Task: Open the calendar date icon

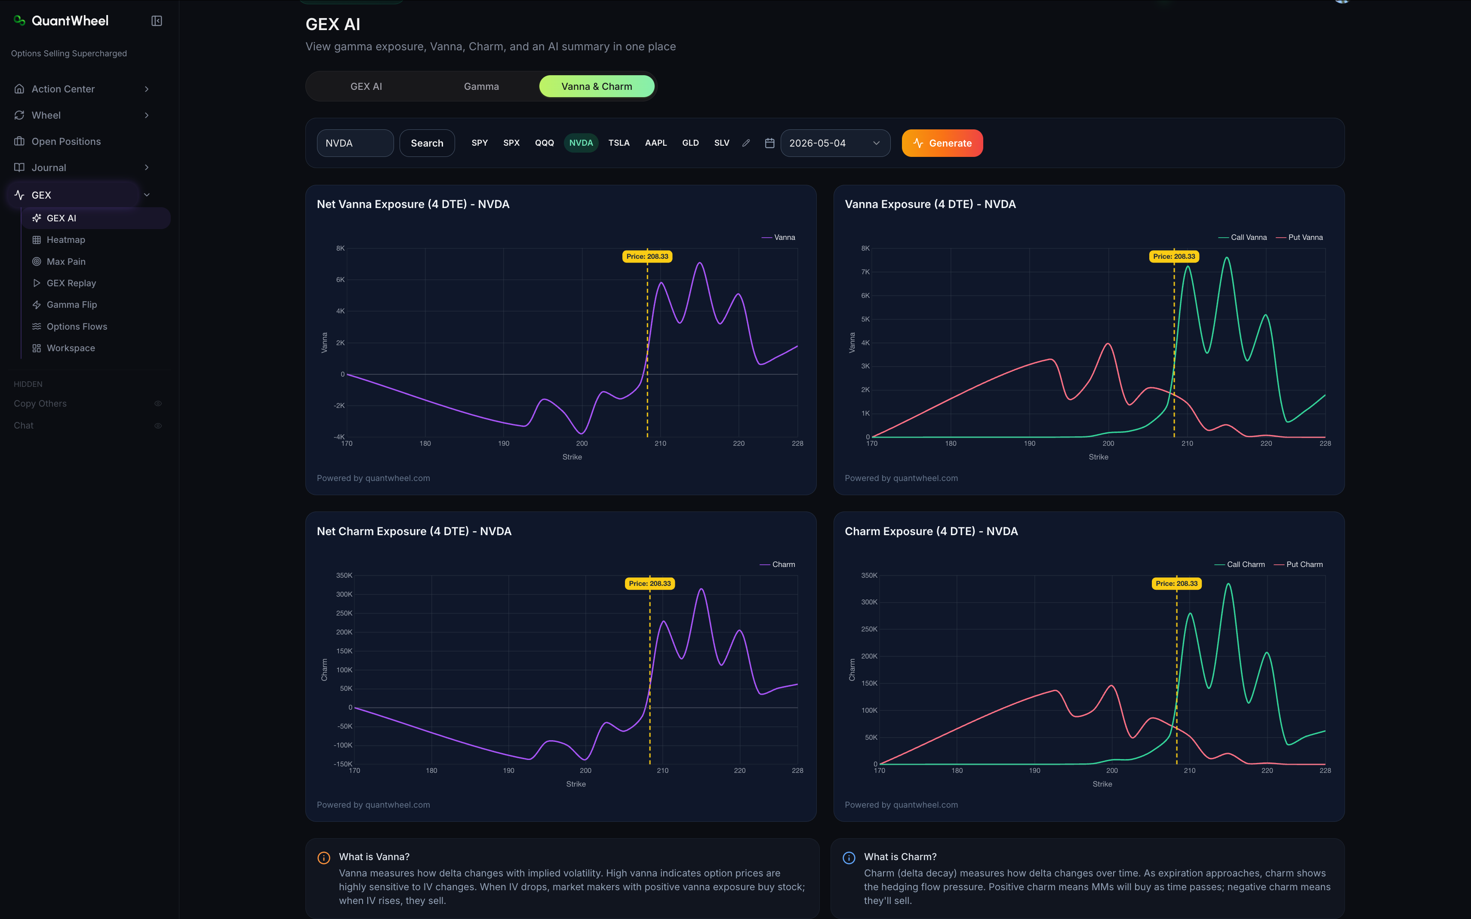Action: pyautogui.click(x=769, y=144)
